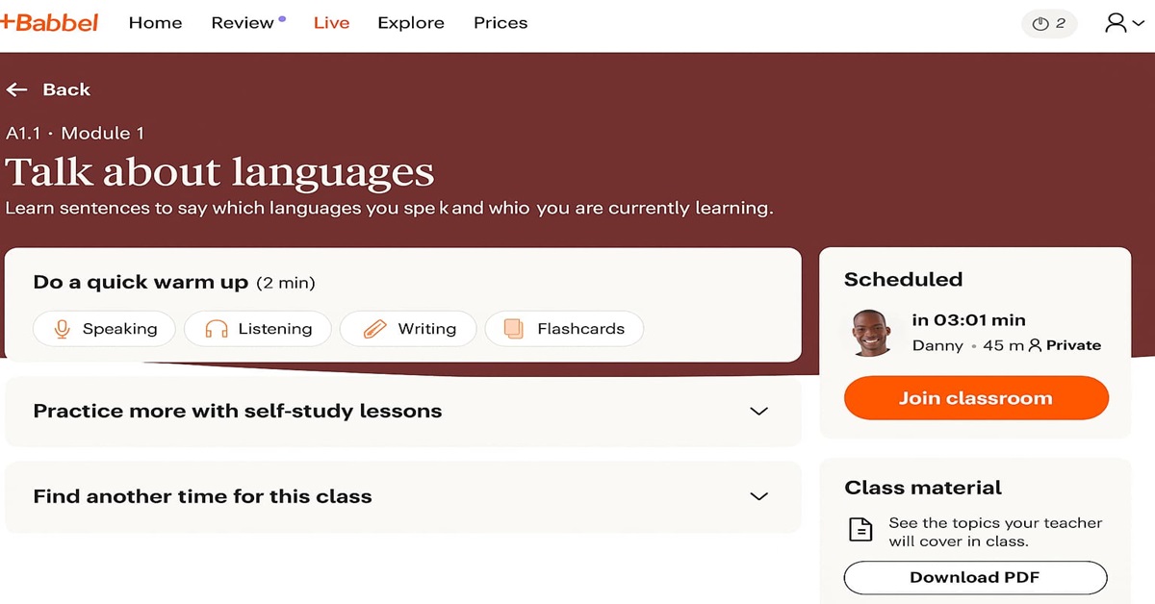
Task: Click the microphone Speaking icon
Action: point(63,329)
